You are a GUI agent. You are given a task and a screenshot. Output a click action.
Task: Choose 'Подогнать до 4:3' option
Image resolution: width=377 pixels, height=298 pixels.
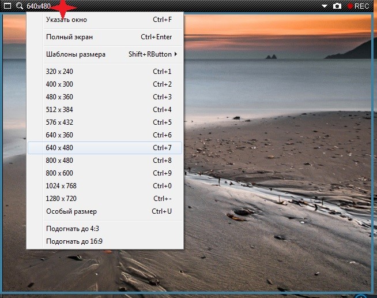105,229
